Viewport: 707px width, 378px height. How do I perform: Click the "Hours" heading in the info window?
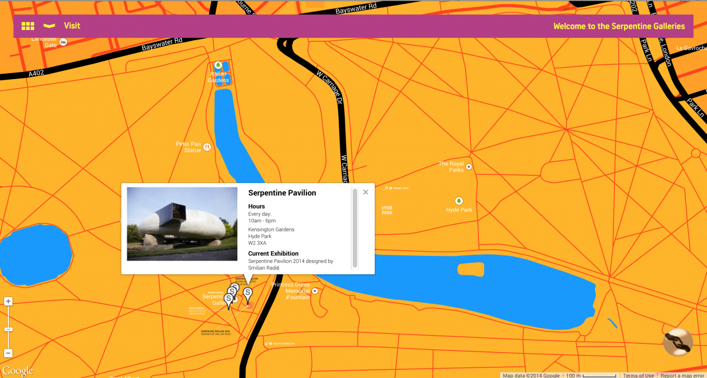pos(256,206)
